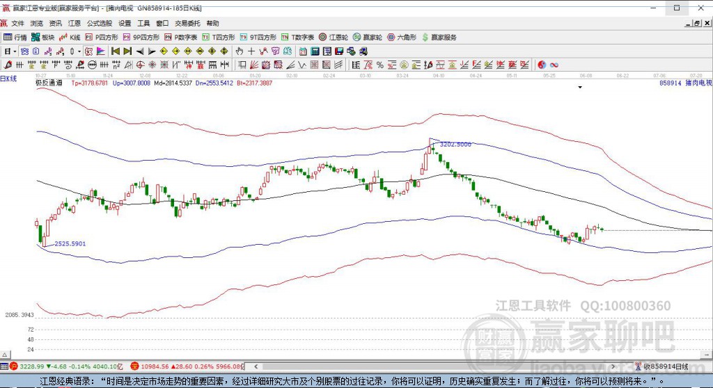This screenshot has height=388, width=713.
Task: Open the 设置 menu
Action: 125,23
